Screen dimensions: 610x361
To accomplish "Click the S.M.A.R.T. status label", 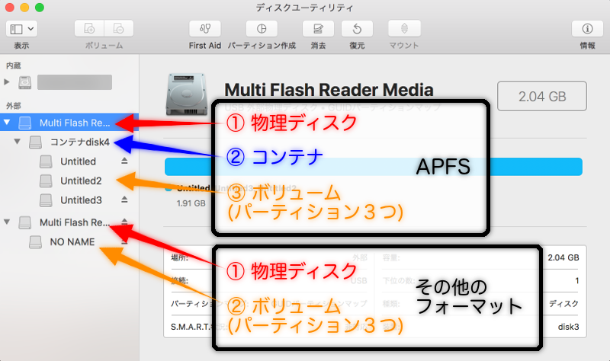I will click(191, 327).
